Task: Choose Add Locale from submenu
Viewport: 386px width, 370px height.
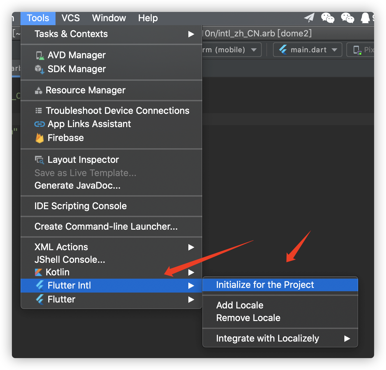Action: (x=280, y=305)
